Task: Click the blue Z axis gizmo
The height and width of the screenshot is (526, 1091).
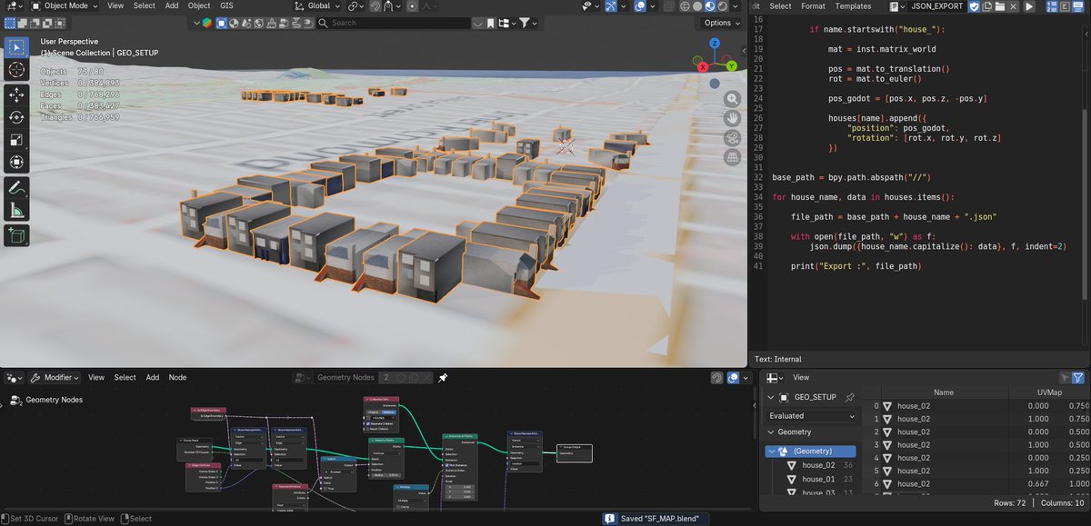Action: click(716, 43)
